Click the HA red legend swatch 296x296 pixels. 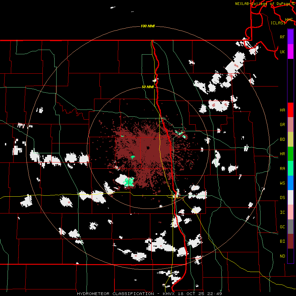tap(290, 110)
